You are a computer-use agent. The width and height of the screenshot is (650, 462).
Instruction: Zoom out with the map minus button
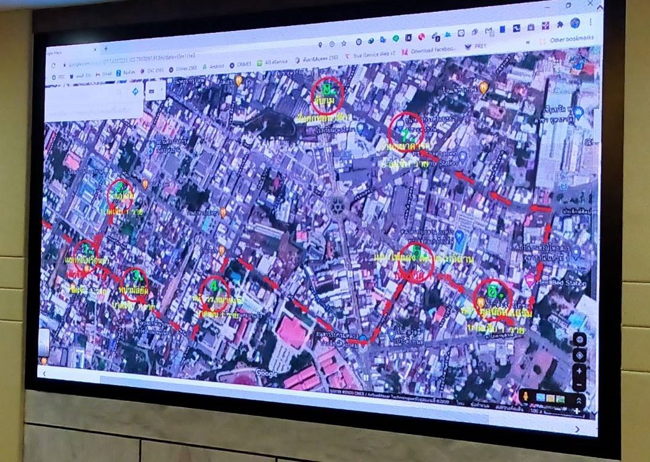(579, 385)
